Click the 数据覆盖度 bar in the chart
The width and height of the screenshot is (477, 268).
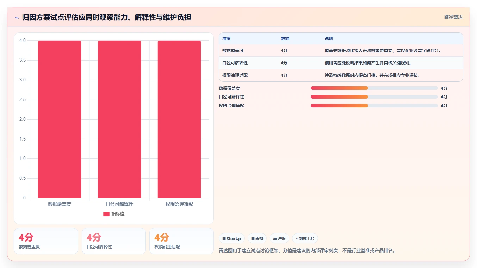coord(60,119)
